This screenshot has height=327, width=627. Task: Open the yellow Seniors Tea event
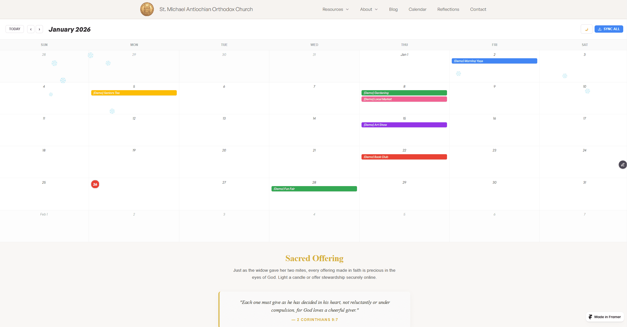click(x=134, y=93)
